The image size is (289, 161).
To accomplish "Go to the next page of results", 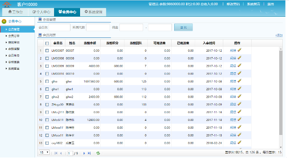I will click(84, 153).
